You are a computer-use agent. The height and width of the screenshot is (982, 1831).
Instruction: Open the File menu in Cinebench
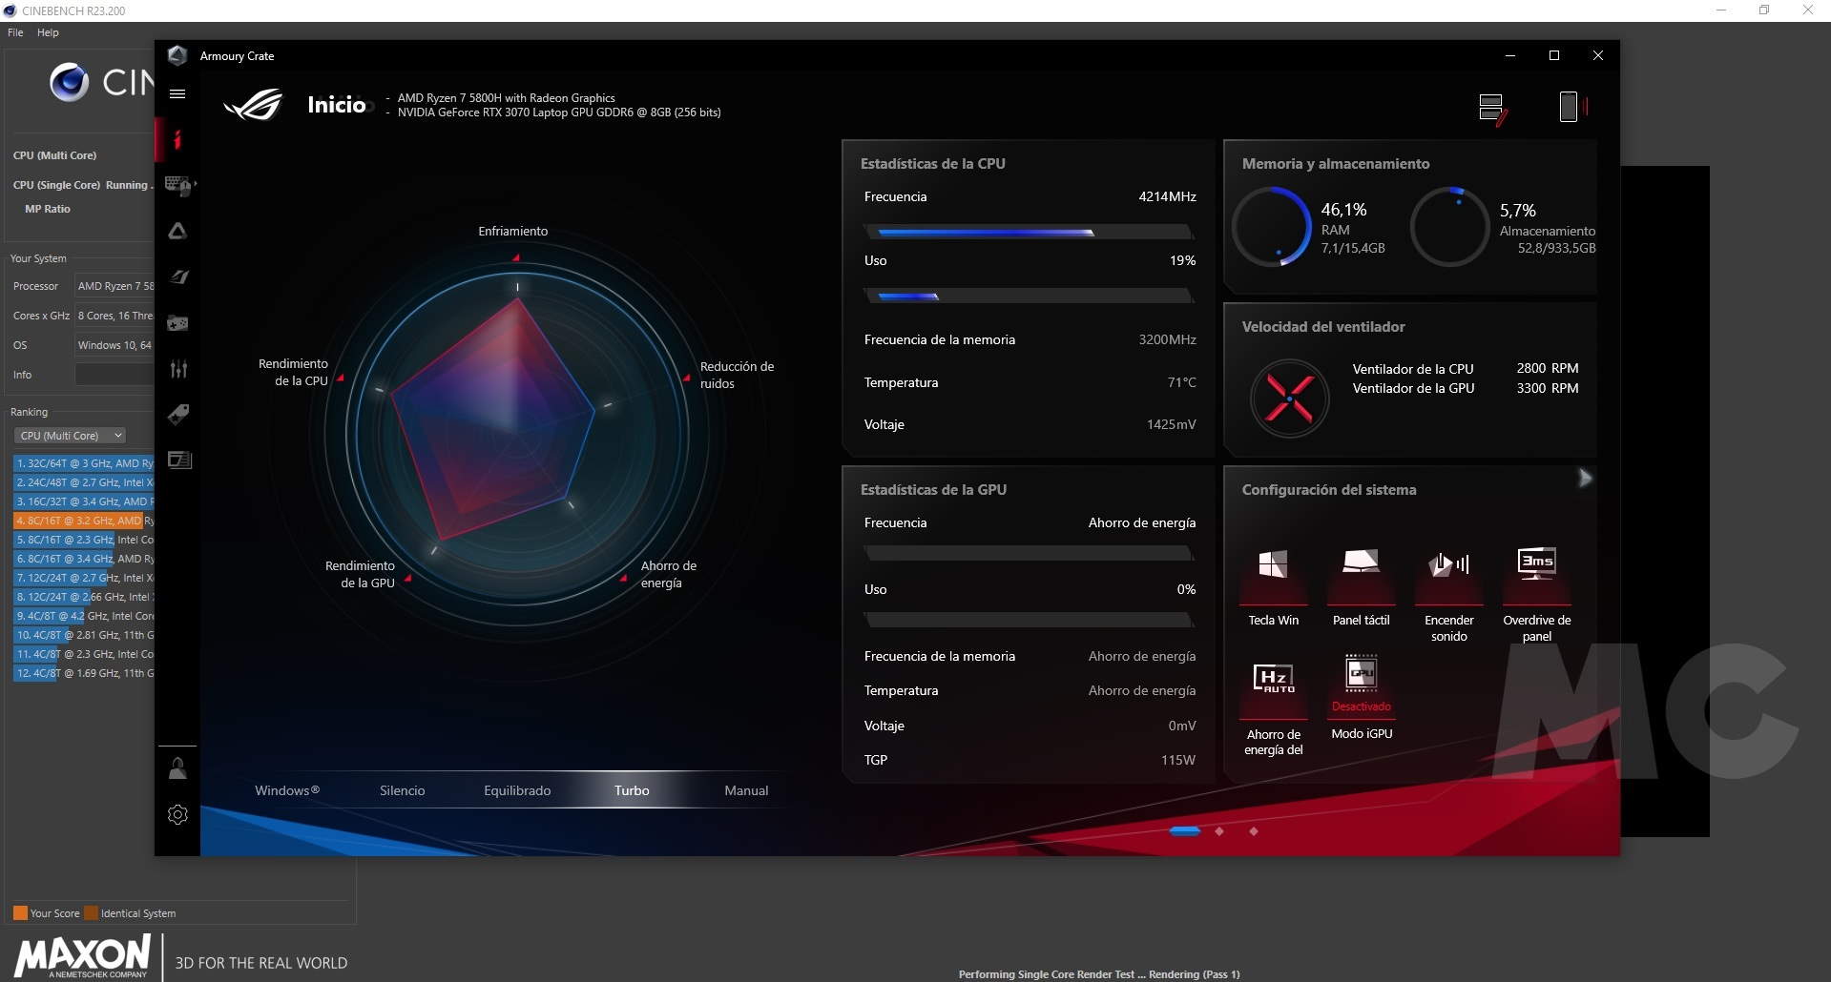pyautogui.click(x=15, y=32)
